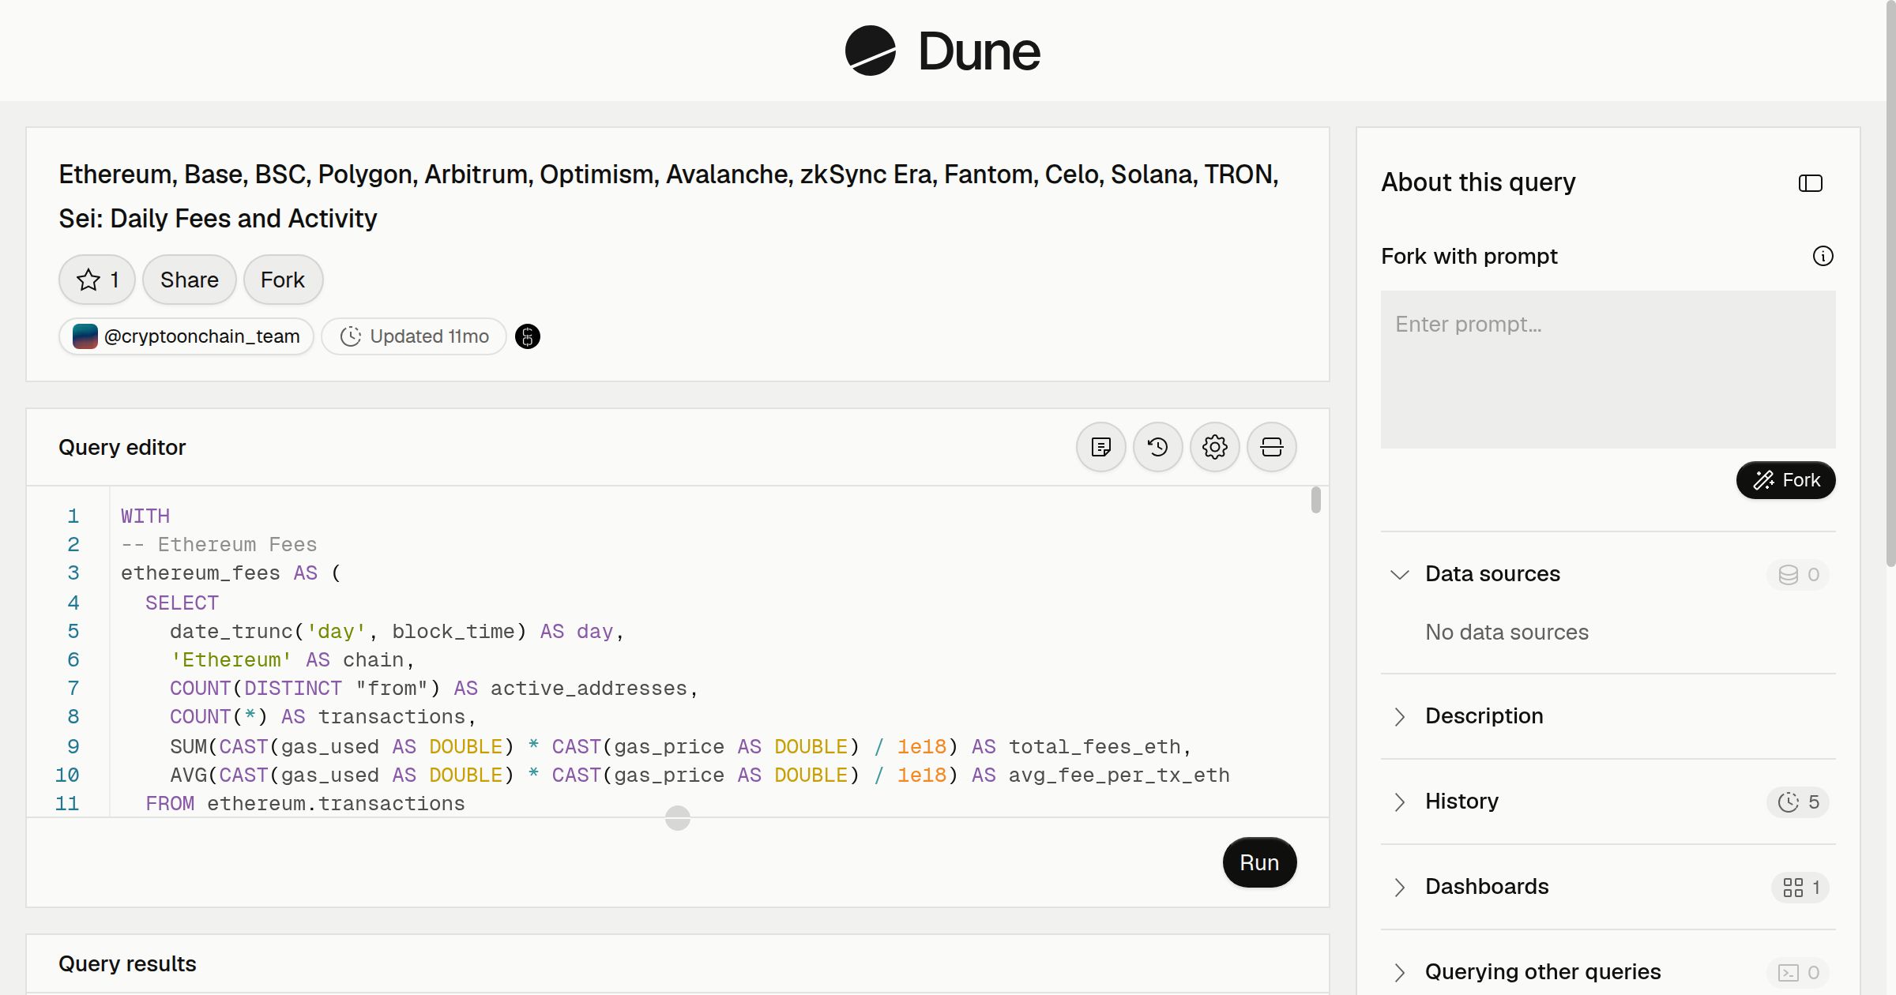Click Fork with prompt info icon
The width and height of the screenshot is (1896, 995).
point(1823,256)
